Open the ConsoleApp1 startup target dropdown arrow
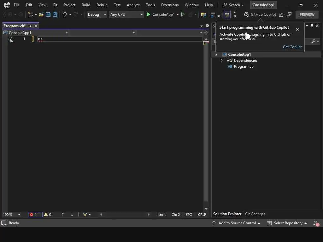This screenshot has height=242, width=323. point(178,14)
